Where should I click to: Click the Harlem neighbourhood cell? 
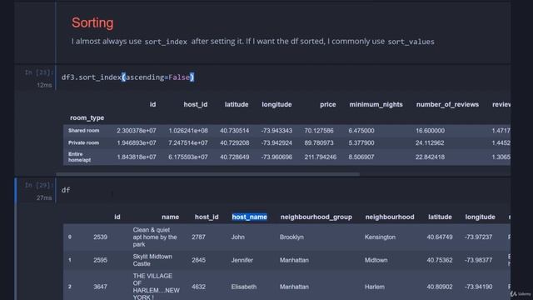pyautogui.click(x=375, y=287)
